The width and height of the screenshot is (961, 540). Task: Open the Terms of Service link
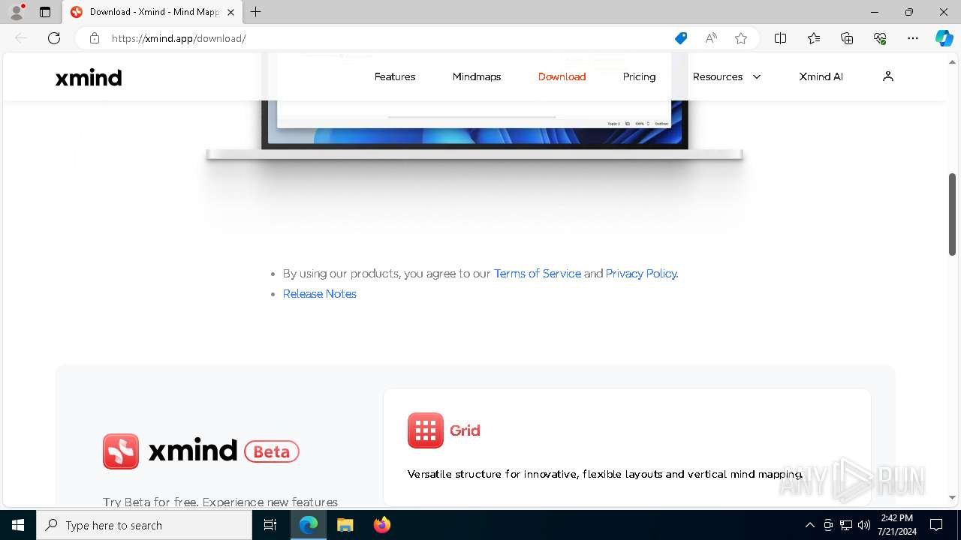click(x=538, y=274)
